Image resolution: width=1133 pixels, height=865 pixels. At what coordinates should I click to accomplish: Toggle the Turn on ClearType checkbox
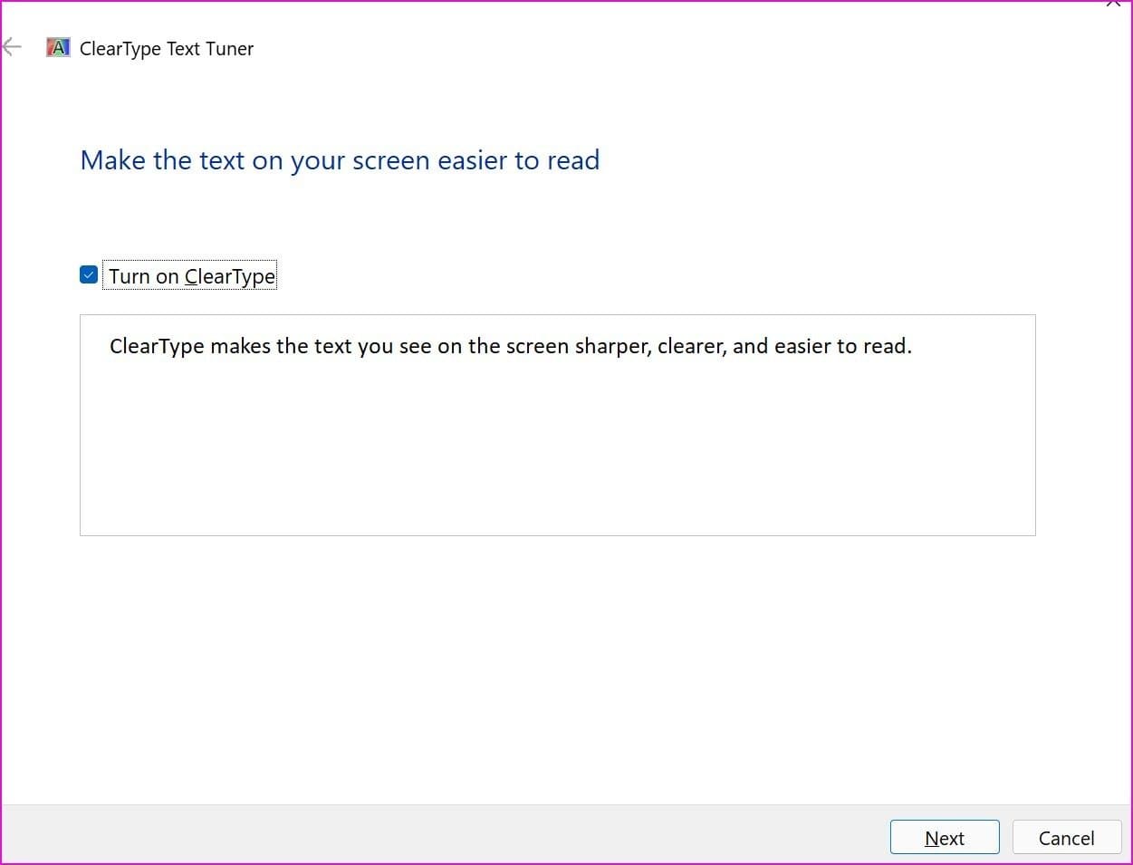pyautogui.click(x=89, y=274)
